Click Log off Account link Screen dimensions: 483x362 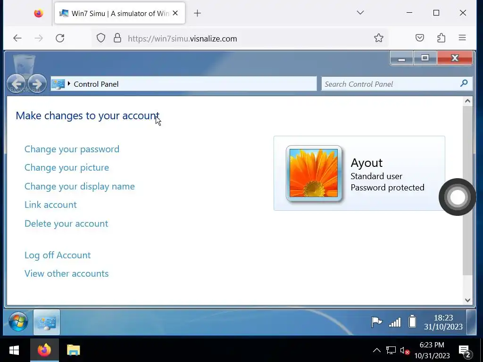click(x=57, y=255)
